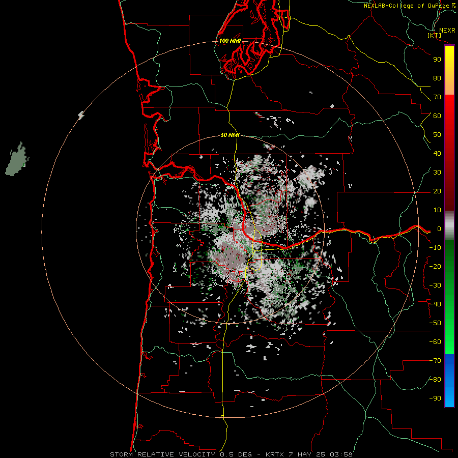This screenshot has height=458, width=458.
Task: Select the positive 20 knot scale label
Action: point(437,191)
